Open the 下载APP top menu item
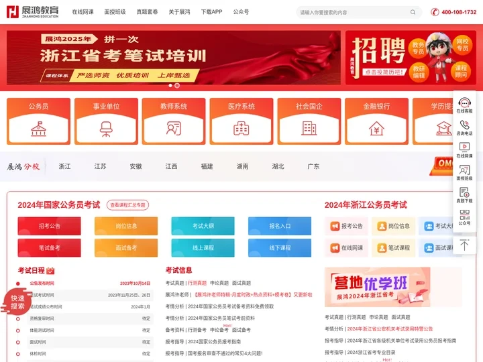 coord(211,12)
